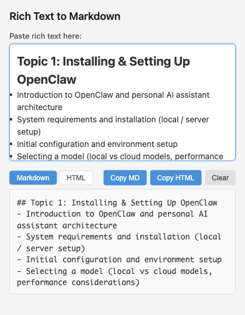Click '- System requirements' line in the Markdown output
The height and width of the screenshot is (315, 245).
pos(119,242)
